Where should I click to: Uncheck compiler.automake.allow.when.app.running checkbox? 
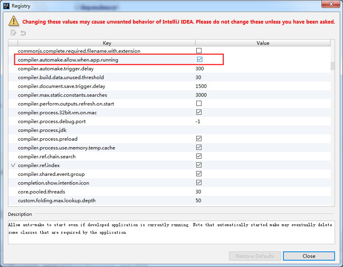[199, 59]
